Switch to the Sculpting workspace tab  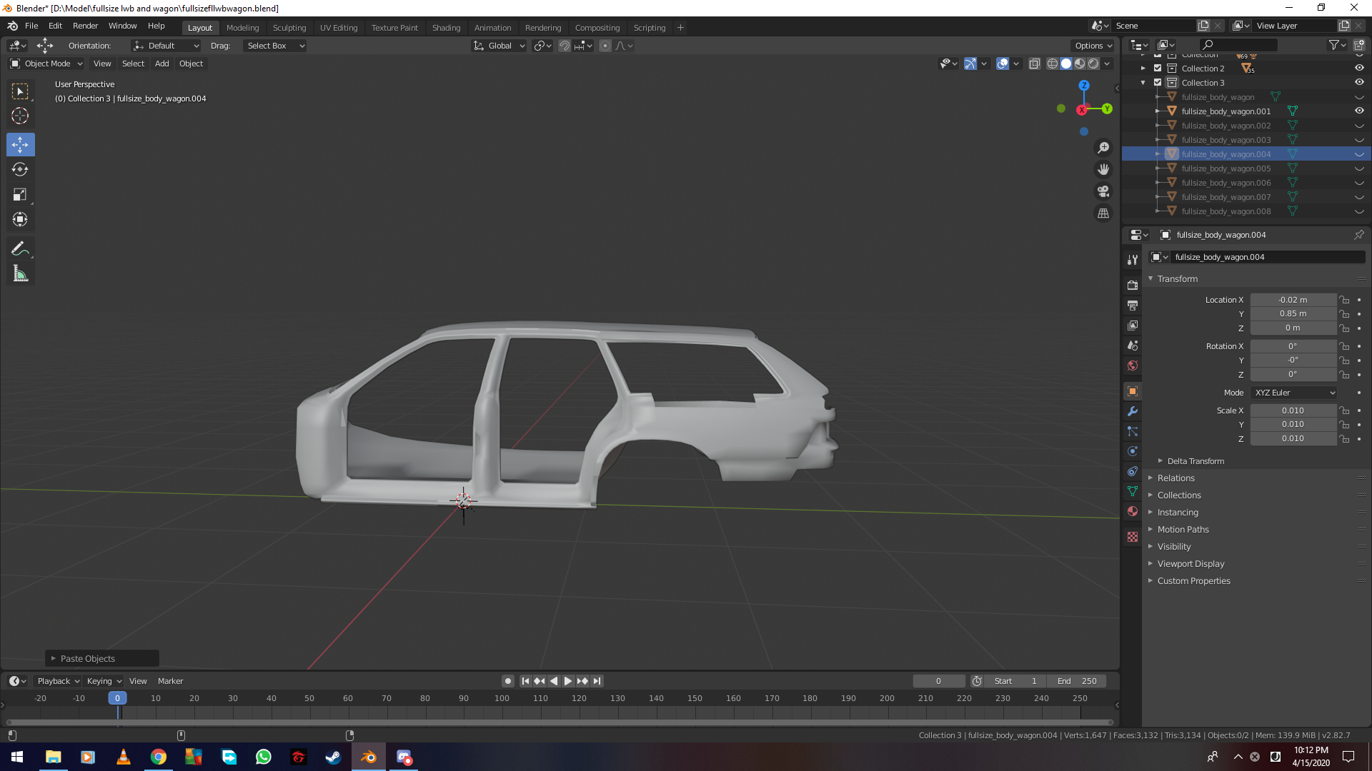(x=289, y=28)
